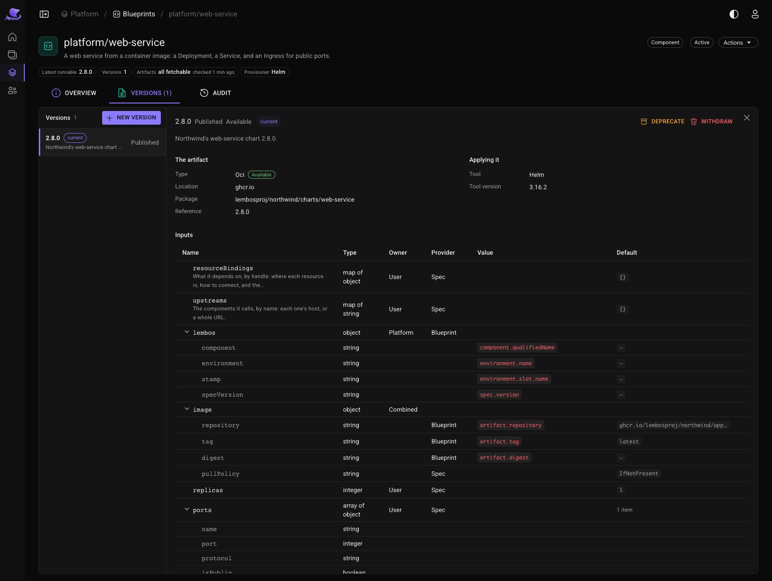Open the layers blueprints sidebar icon
This screenshot has height=581, width=772.
(12, 73)
